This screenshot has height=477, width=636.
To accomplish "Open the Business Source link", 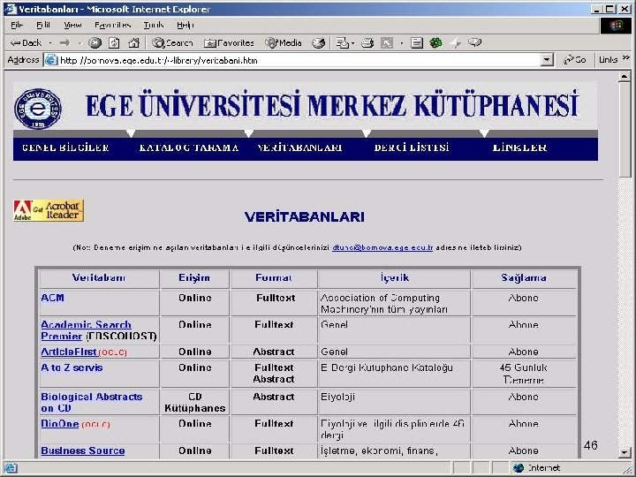I will [83, 450].
